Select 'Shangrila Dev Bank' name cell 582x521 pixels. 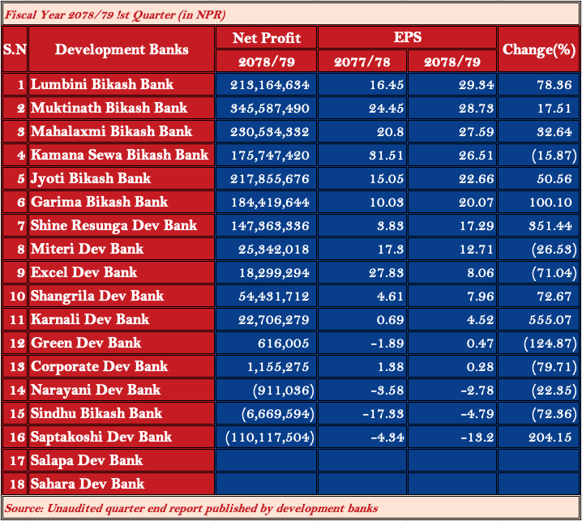pyautogui.click(x=122, y=296)
